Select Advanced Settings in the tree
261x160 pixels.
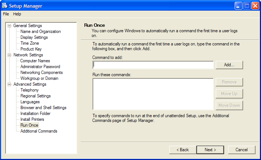tap(30, 84)
